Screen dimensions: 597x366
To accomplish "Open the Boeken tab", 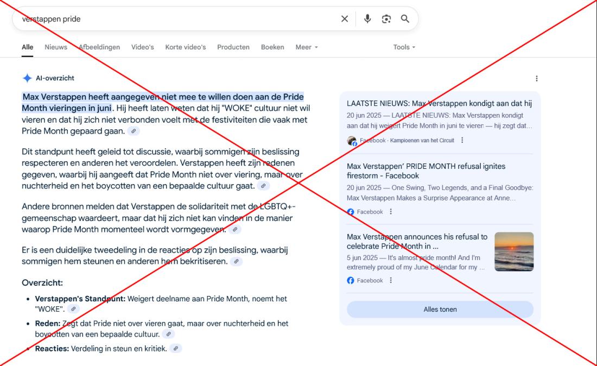I will (x=272, y=47).
